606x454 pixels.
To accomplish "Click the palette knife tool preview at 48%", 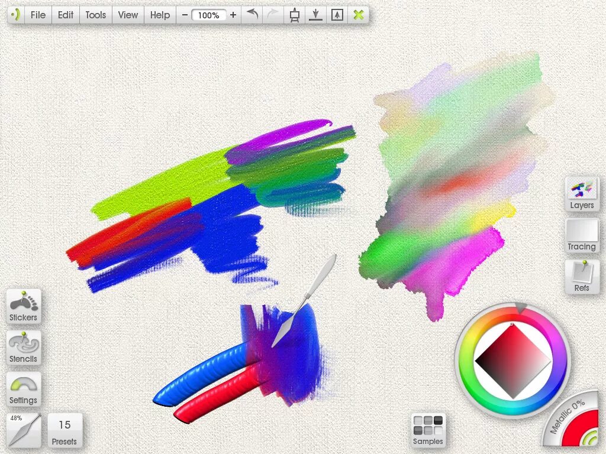I will pyautogui.click(x=24, y=430).
